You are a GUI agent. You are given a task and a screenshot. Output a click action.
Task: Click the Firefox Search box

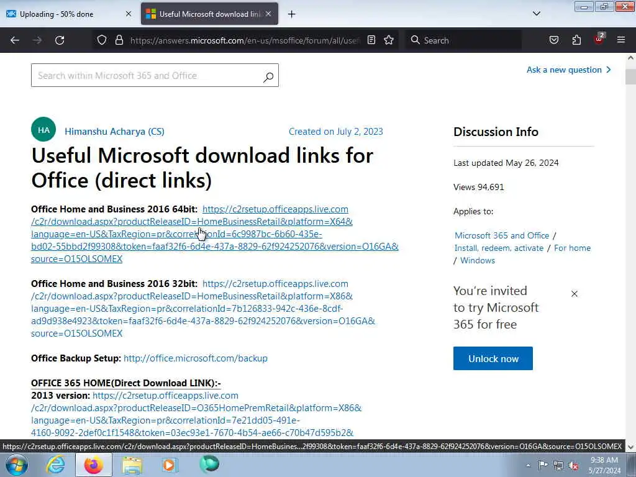tap(463, 40)
